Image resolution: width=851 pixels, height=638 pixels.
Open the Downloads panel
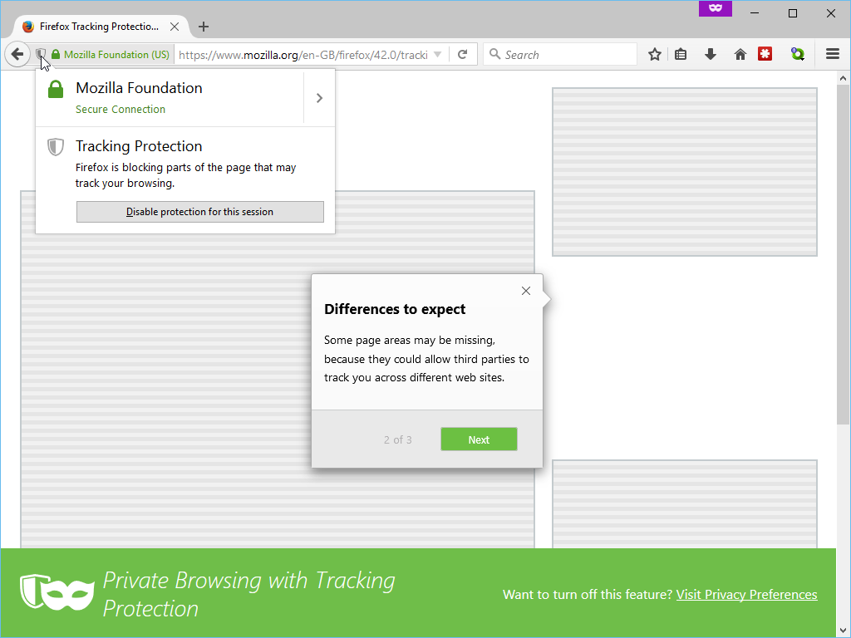click(710, 55)
